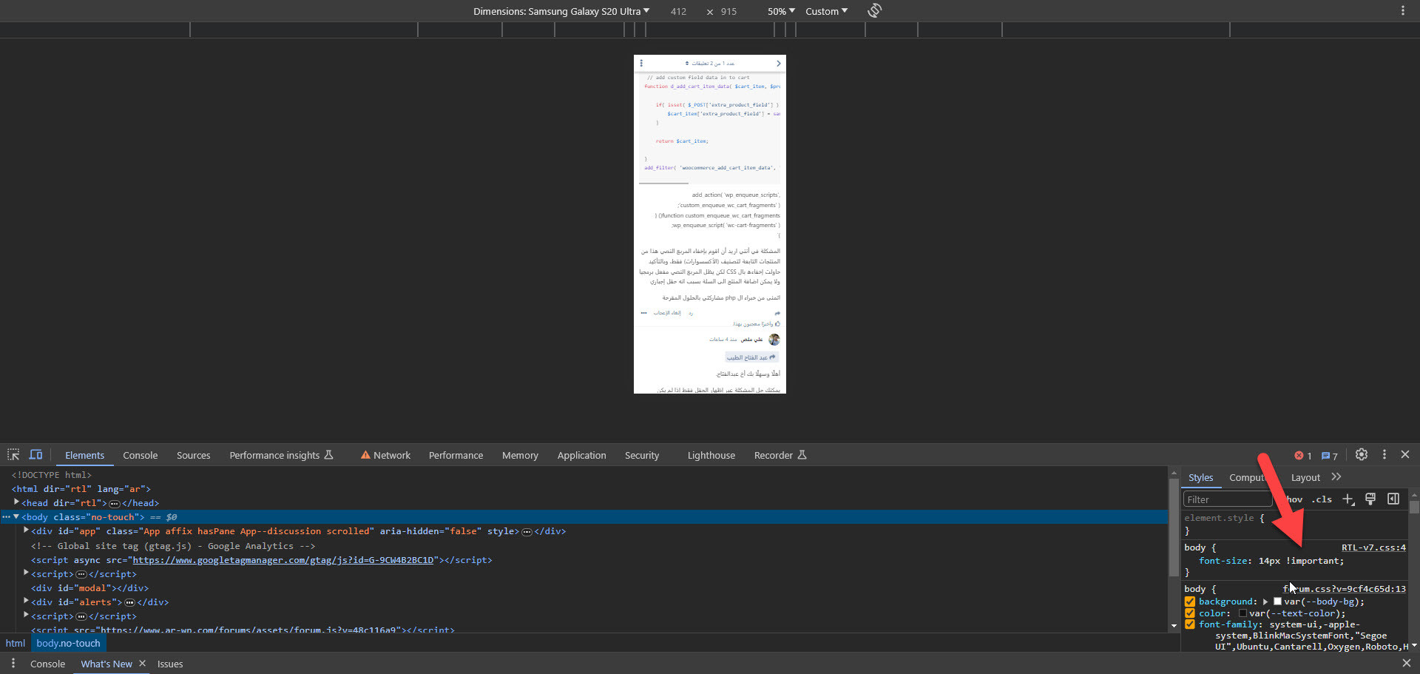Open the RTL-v7.css:4 source link

coord(1373,547)
